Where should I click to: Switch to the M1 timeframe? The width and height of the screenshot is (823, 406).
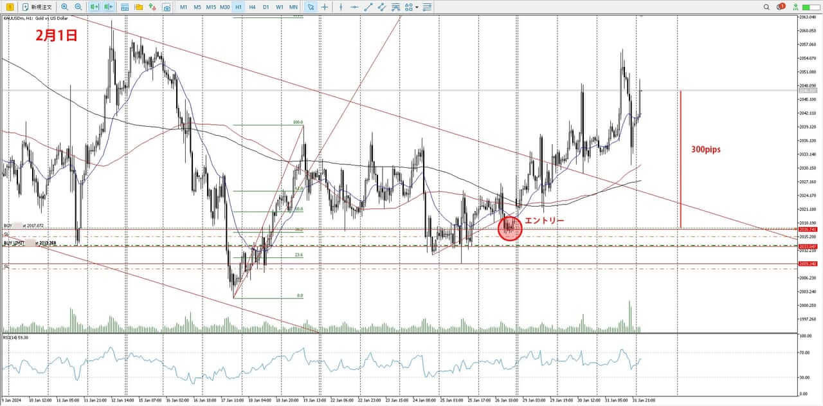click(x=183, y=7)
